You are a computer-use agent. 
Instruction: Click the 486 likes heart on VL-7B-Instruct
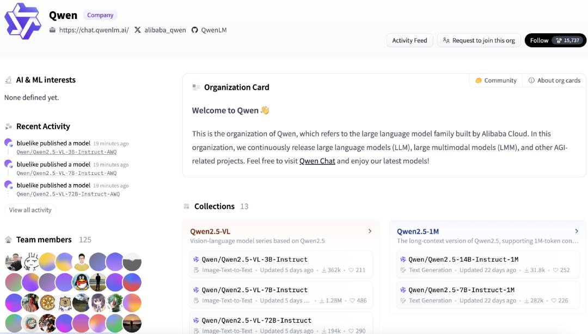point(352,300)
